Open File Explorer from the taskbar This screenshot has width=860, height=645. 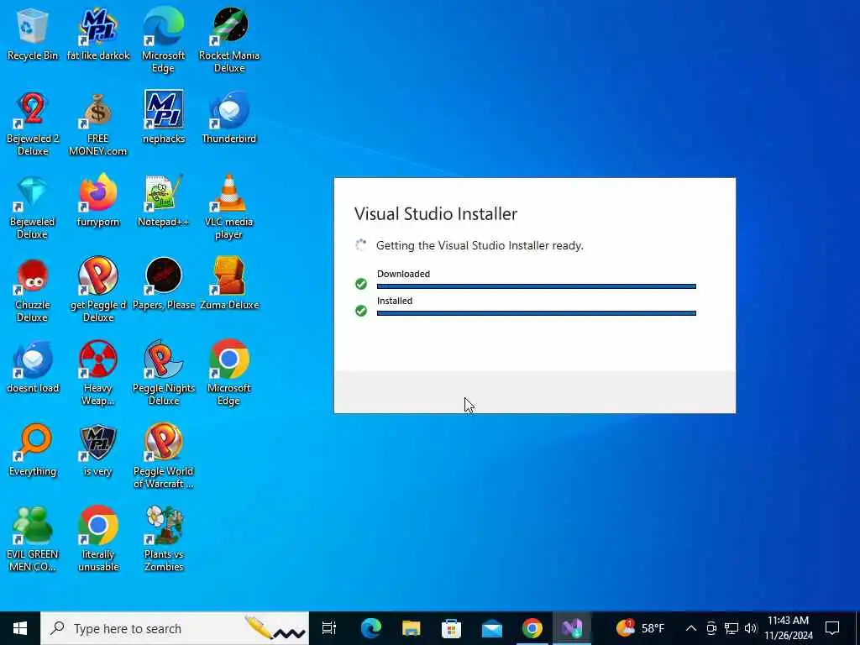click(411, 628)
